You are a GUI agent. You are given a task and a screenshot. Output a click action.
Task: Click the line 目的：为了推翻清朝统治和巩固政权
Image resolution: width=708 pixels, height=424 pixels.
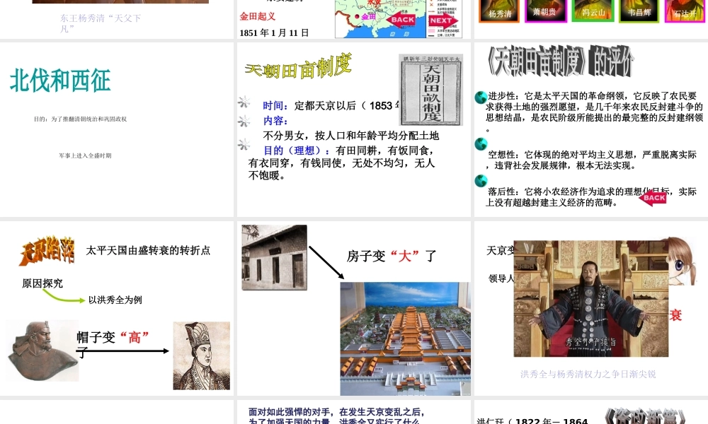[81, 119]
